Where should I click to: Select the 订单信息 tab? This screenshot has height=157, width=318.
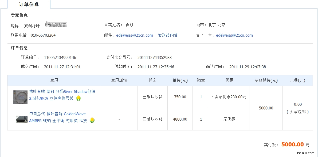pos(29,4)
